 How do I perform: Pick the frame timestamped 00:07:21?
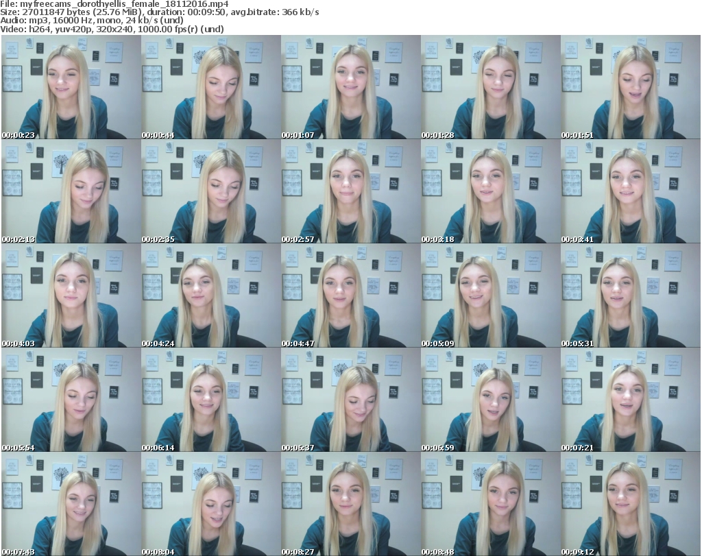point(629,400)
